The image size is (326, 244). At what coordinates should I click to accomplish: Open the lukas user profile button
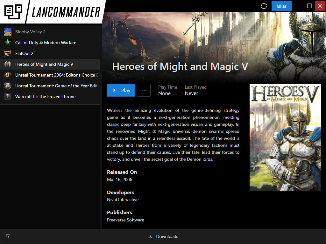point(281,6)
